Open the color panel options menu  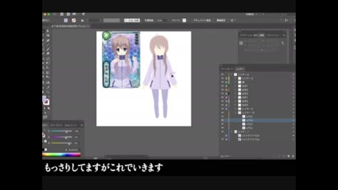click(x=81, y=125)
